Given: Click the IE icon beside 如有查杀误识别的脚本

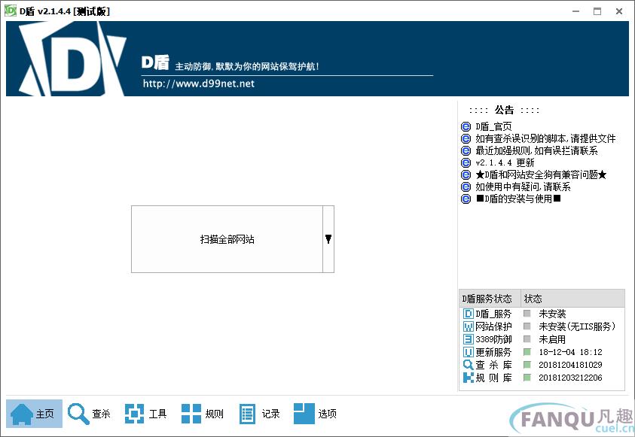Looking at the screenshot, I should click(x=466, y=138).
